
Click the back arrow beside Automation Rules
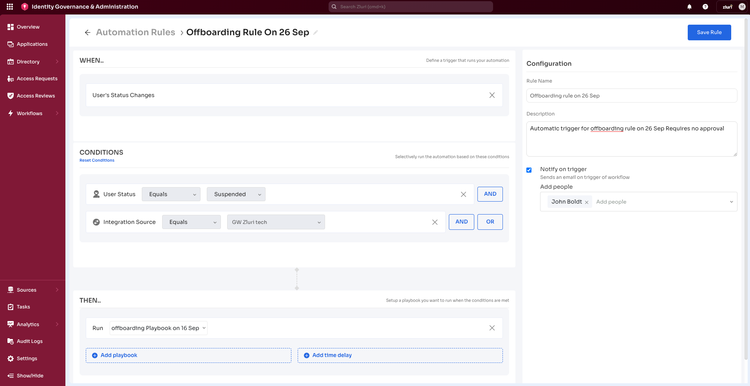[x=87, y=32]
